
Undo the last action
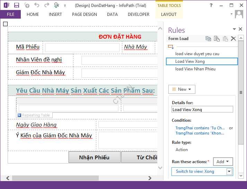[x=37, y=5]
